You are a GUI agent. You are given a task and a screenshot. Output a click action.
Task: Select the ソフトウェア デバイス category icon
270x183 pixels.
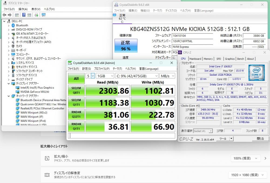13,75
